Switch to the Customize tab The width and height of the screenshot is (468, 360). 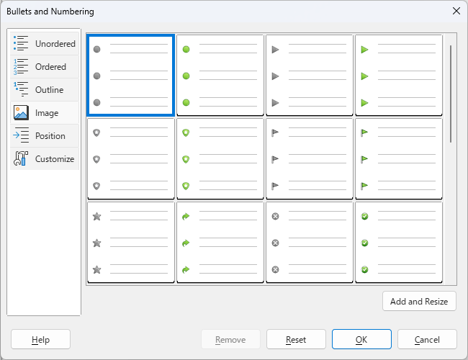pyautogui.click(x=44, y=159)
